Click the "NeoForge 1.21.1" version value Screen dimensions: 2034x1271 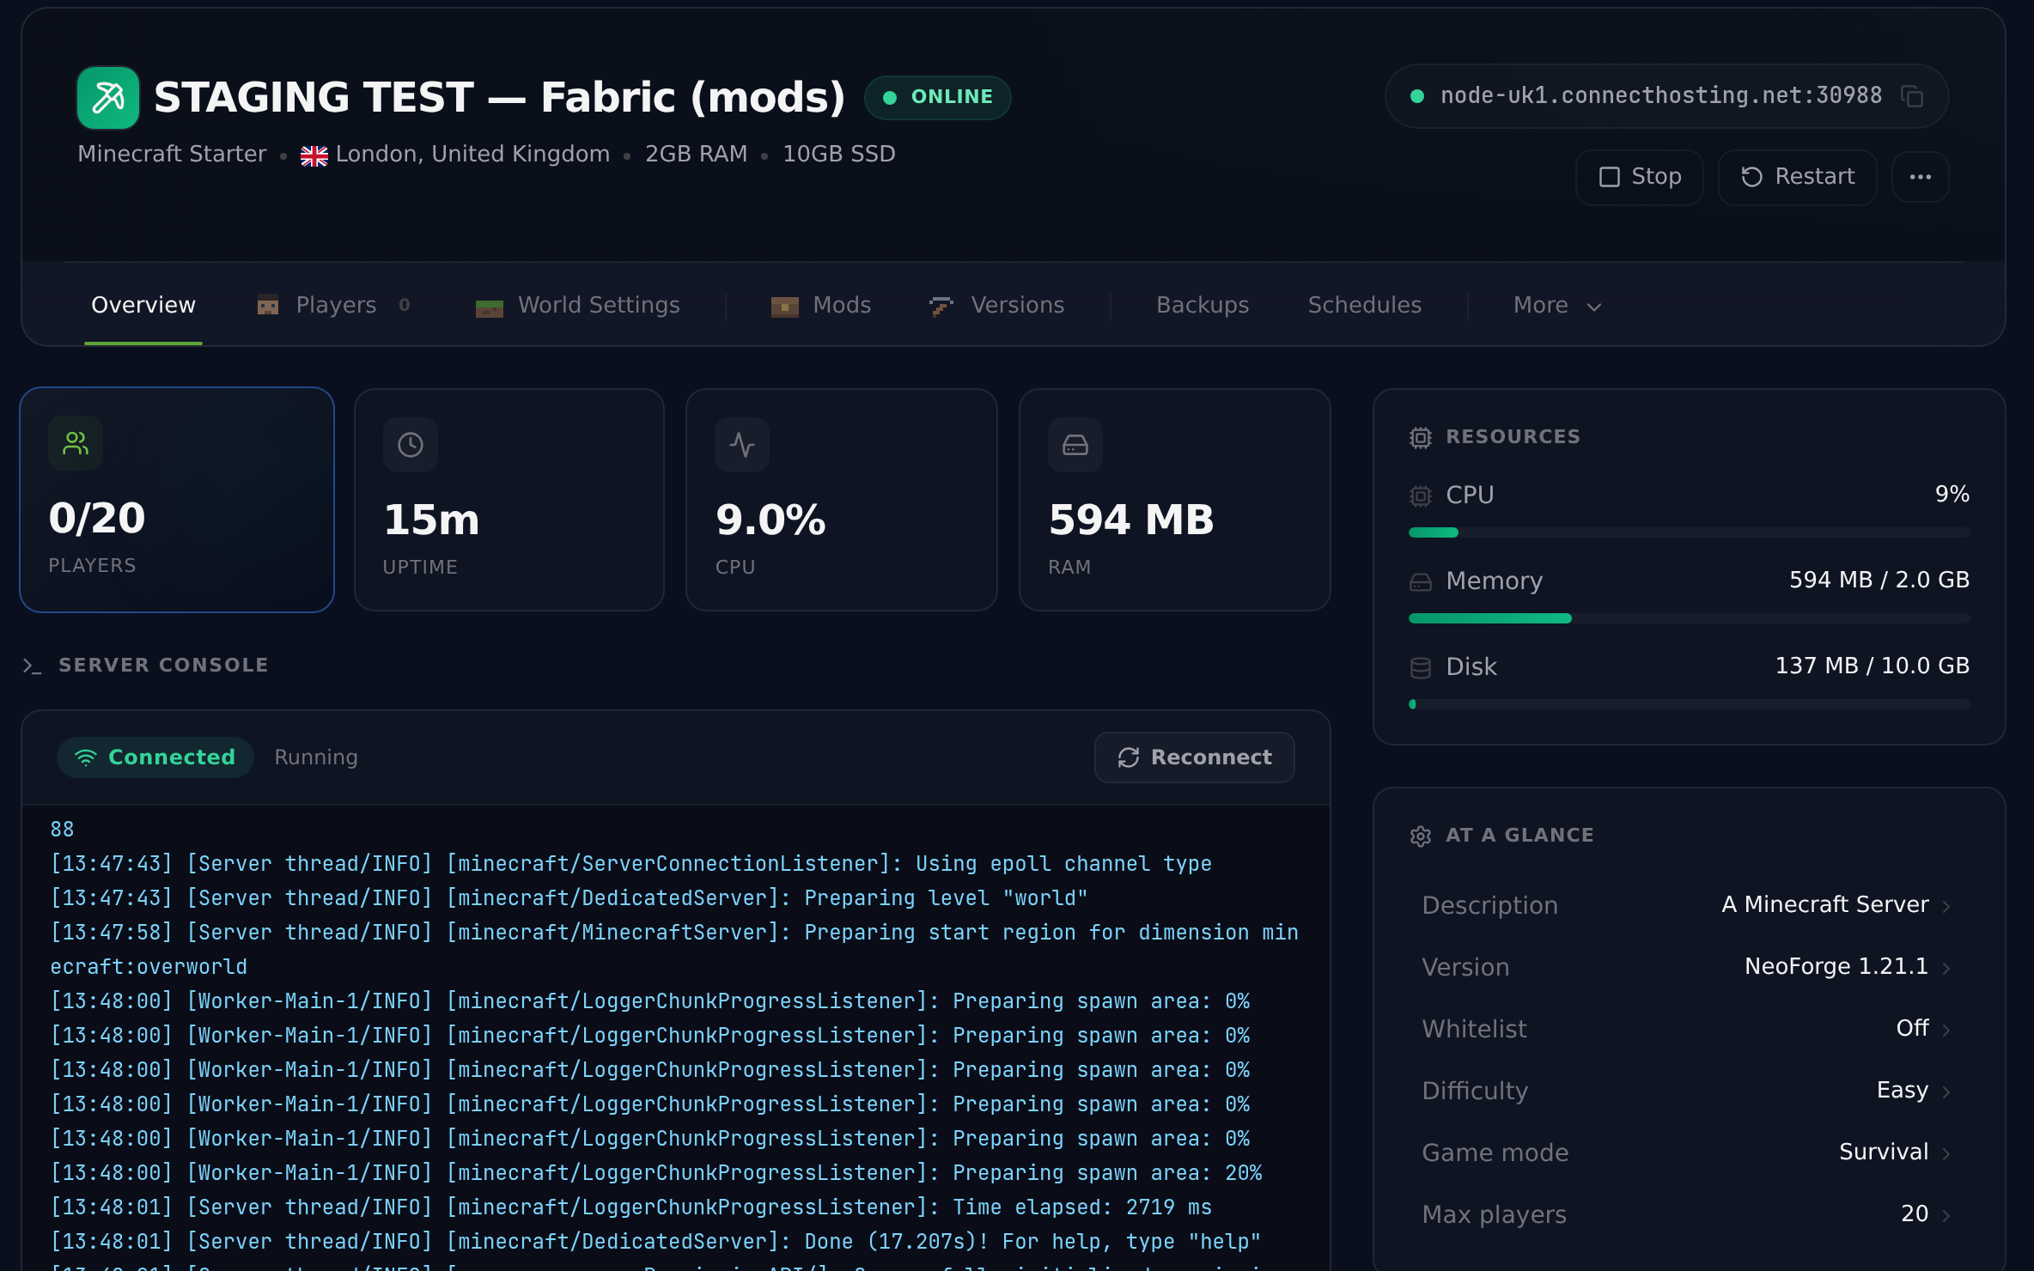(x=1836, y=967)
